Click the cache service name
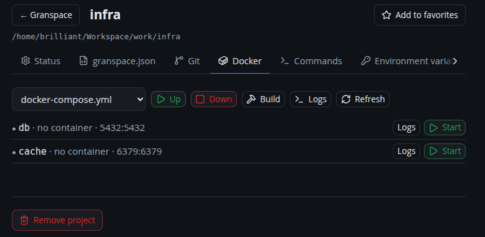This screenshot has height=237, width=485. click(x=33, y=152)
